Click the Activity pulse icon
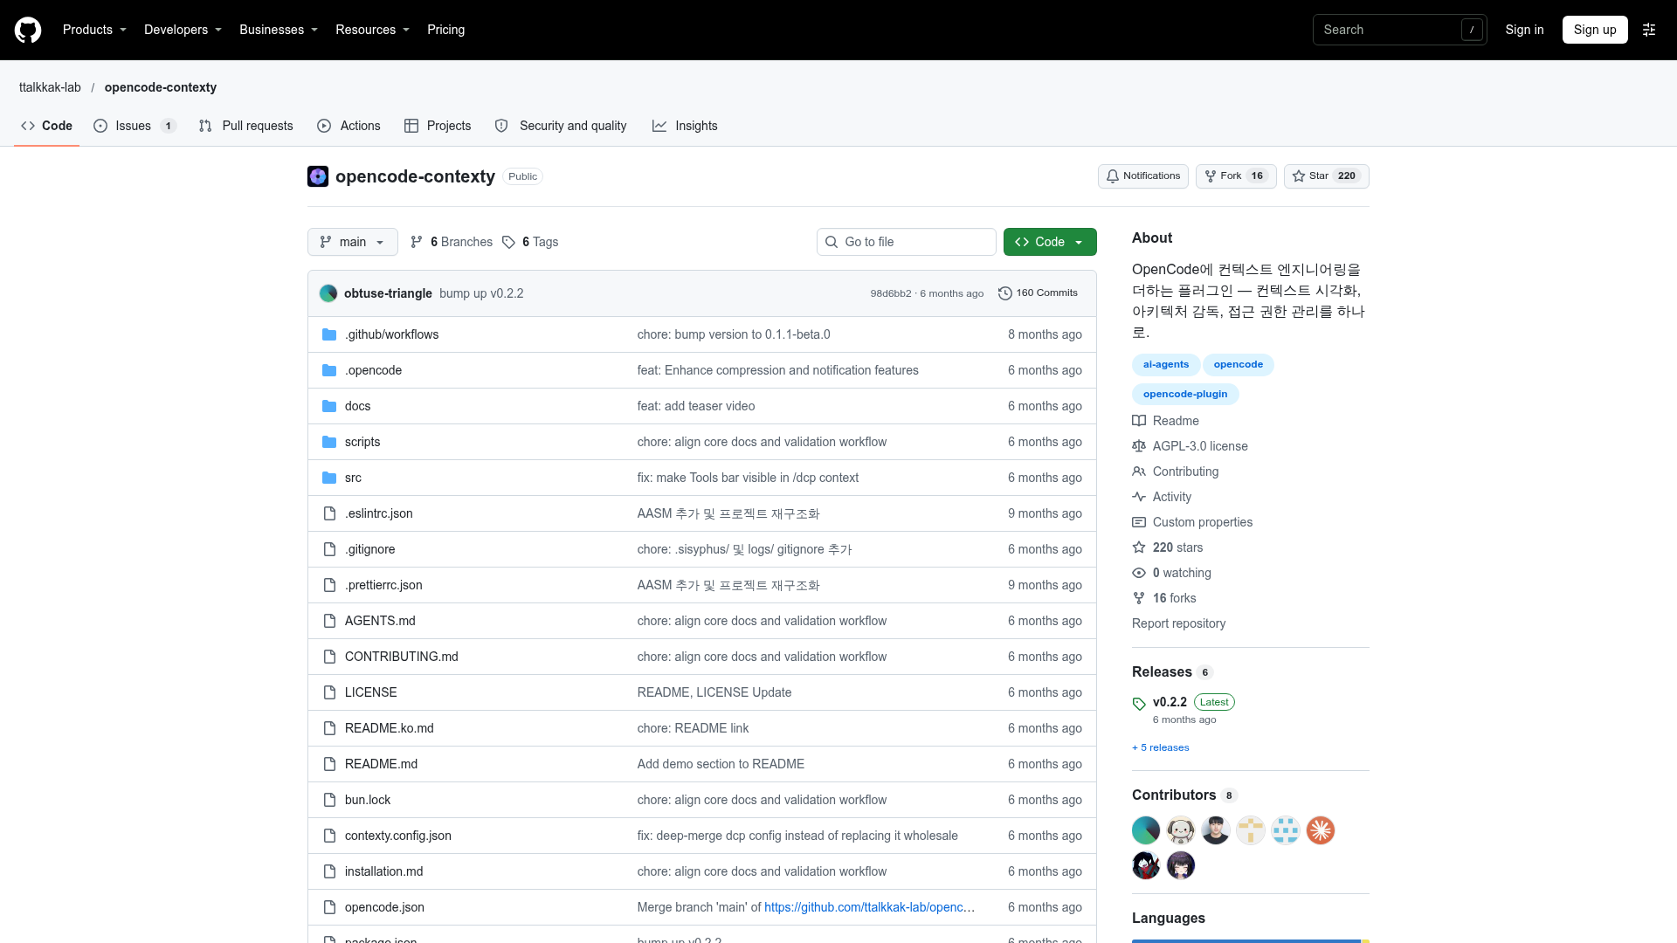This screenshot has height=943, width=1677. tap(1139, 497)
